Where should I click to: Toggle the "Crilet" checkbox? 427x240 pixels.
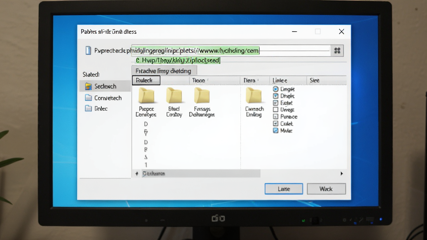pos(276,123)
